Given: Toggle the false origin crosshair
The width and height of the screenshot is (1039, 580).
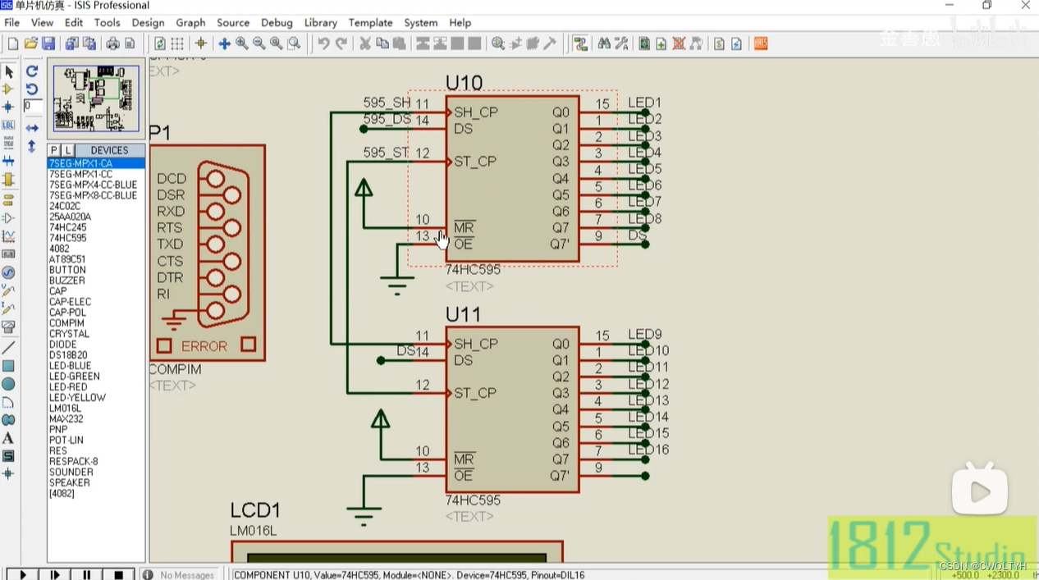Looking at the screenshot, I should pyautogui.click(x=200, y=43).
